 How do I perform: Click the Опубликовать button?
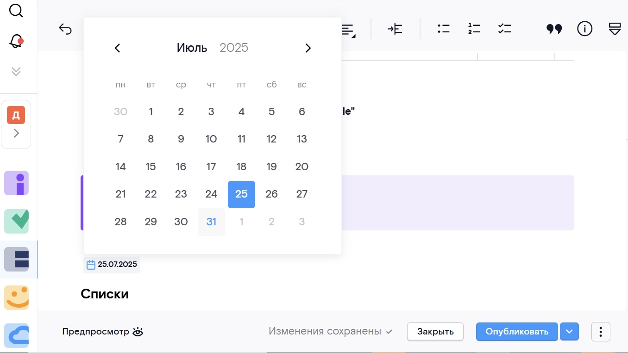(517, 331)
